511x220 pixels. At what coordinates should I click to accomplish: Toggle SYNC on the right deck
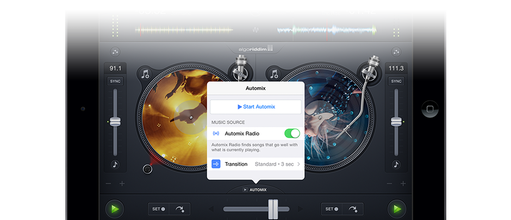point(396,81)
